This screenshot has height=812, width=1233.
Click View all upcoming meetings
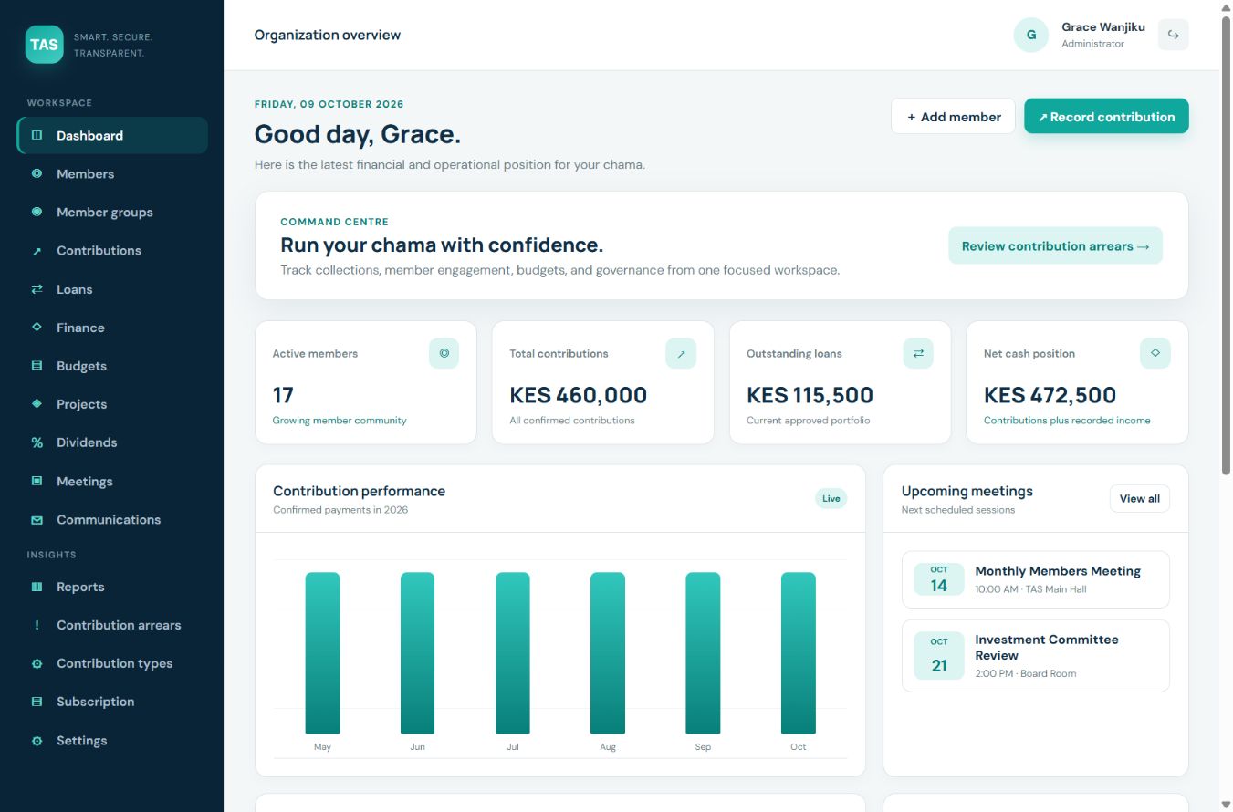point(1139,498)
